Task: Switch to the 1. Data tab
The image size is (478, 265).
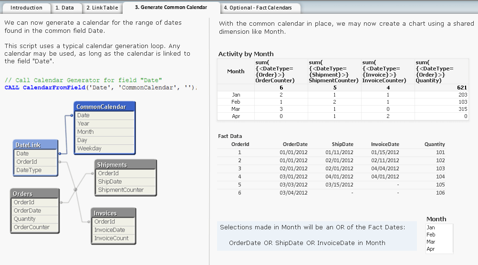Action: [x=64, y=8]
